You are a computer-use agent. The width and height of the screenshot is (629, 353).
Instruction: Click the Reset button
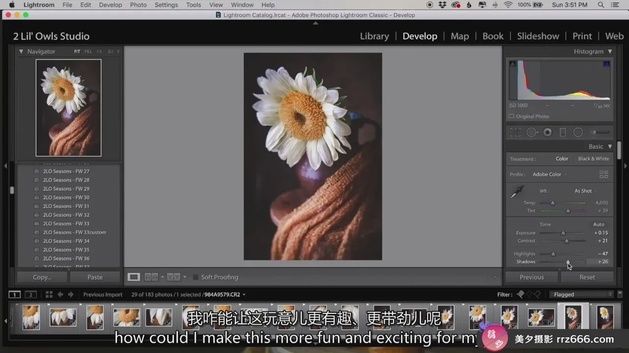click(x=587, y=277)
